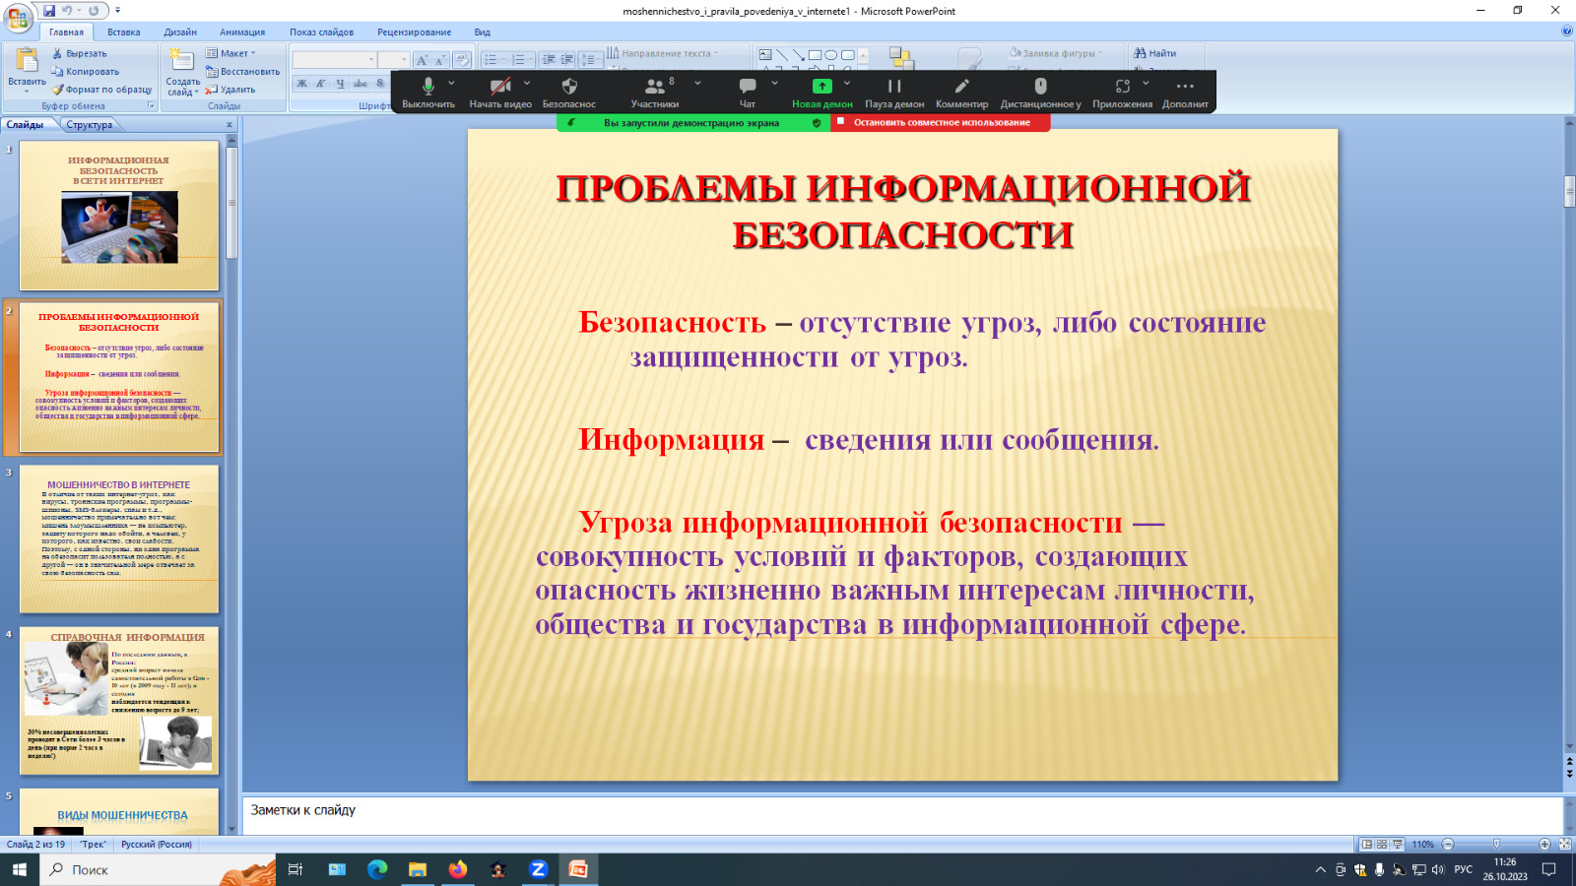Open microphone options arrow next to Выключить
The width and height of the screenshot is (1576, 886).
(452, 84)
